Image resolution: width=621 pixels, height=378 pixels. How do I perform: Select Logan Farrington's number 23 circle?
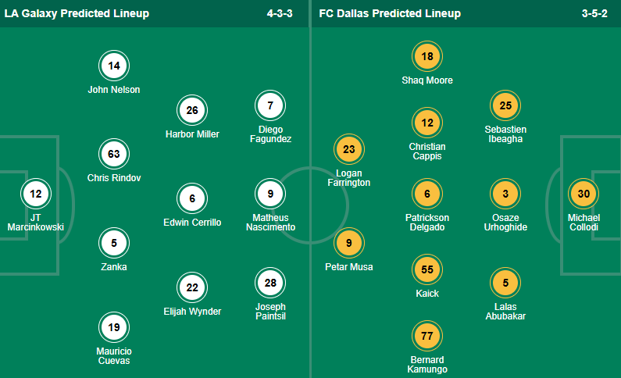(x=349, y=149)
